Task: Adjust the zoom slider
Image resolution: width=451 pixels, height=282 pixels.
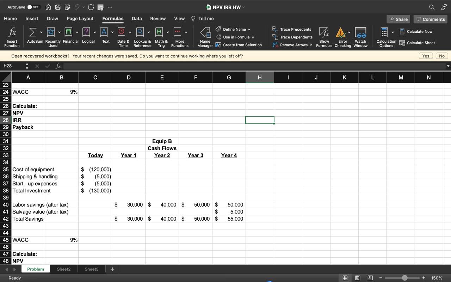Action: [404, 278]
